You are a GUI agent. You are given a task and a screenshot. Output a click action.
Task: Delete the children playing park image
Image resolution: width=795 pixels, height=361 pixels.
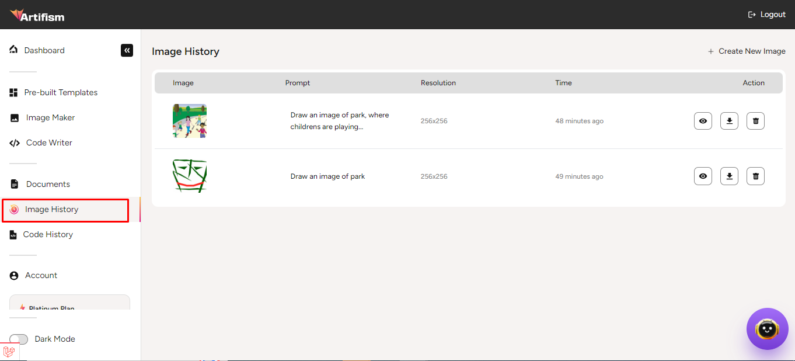tap(755, 121)
